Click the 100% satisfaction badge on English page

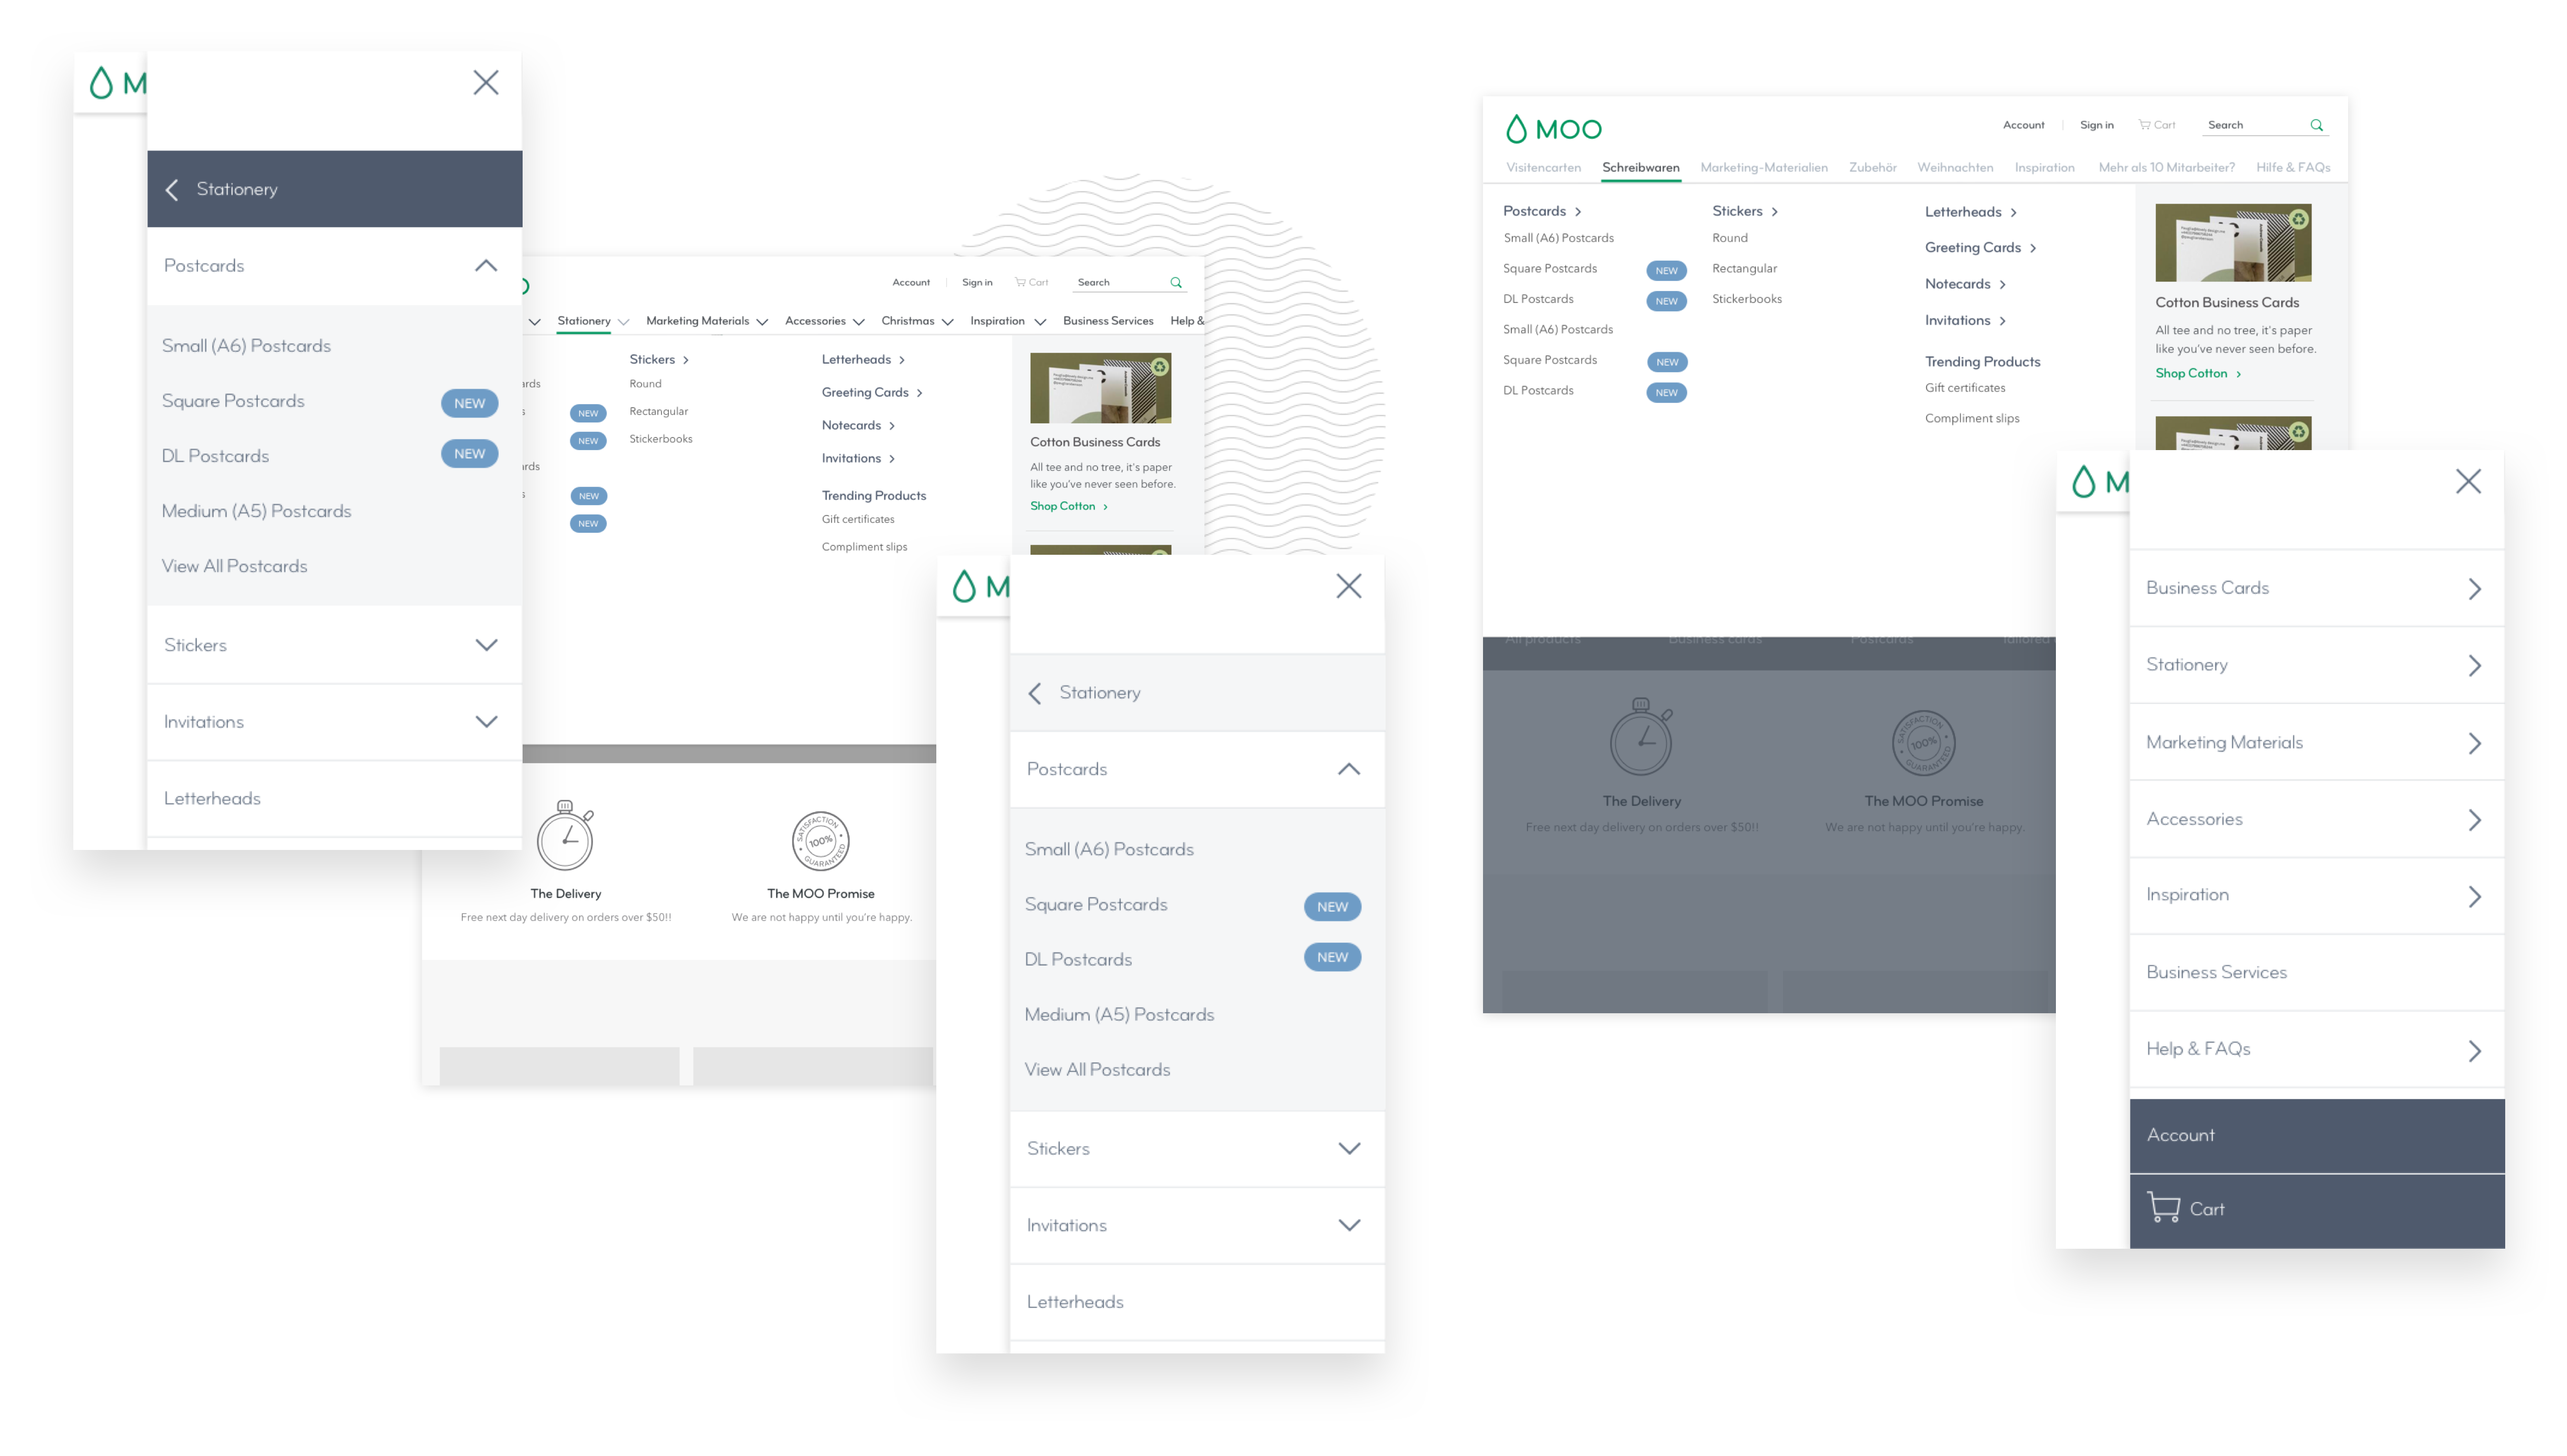coord(821,841)
